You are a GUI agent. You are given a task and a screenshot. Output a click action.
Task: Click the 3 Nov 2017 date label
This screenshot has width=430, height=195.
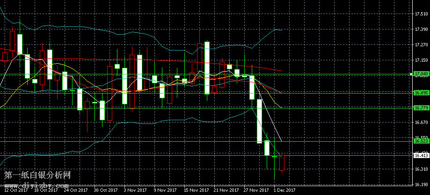tap(133, 190)
